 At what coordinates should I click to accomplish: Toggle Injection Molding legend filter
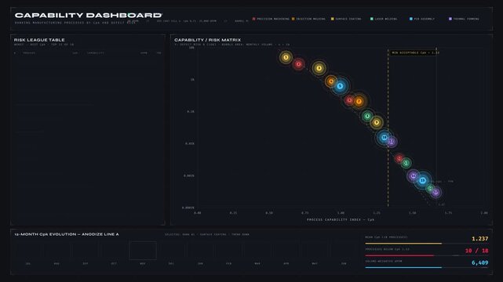tap(308, 19)
